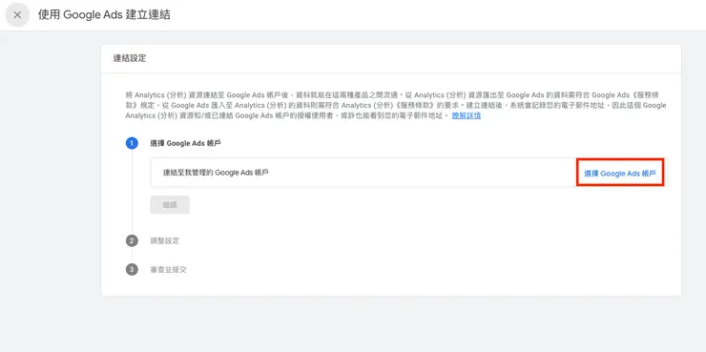Select step 1 circle icon

132,144
